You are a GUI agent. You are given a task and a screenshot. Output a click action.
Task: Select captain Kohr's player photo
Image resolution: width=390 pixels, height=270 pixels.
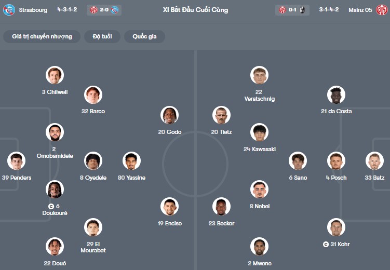coord(336,227)
